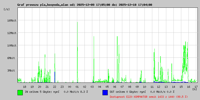Click the '12Mbit' y-axis label
The height and width of the screenshot is (100, 200).
click(x=11, y=33)
